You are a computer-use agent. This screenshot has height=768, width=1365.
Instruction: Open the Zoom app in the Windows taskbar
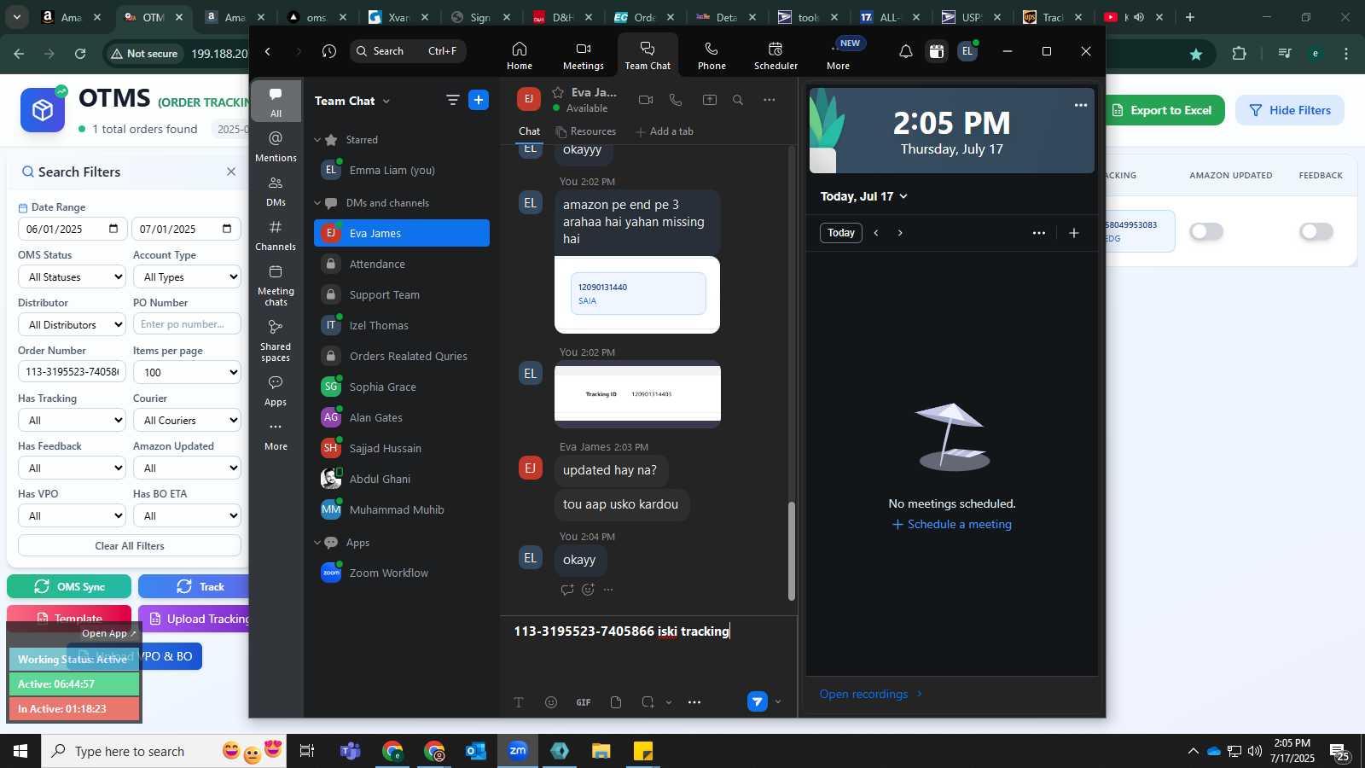click(x=518, y=751)
